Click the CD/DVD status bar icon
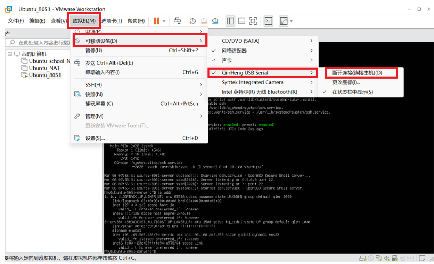The image size is (434, 264). tap(371, 258)
